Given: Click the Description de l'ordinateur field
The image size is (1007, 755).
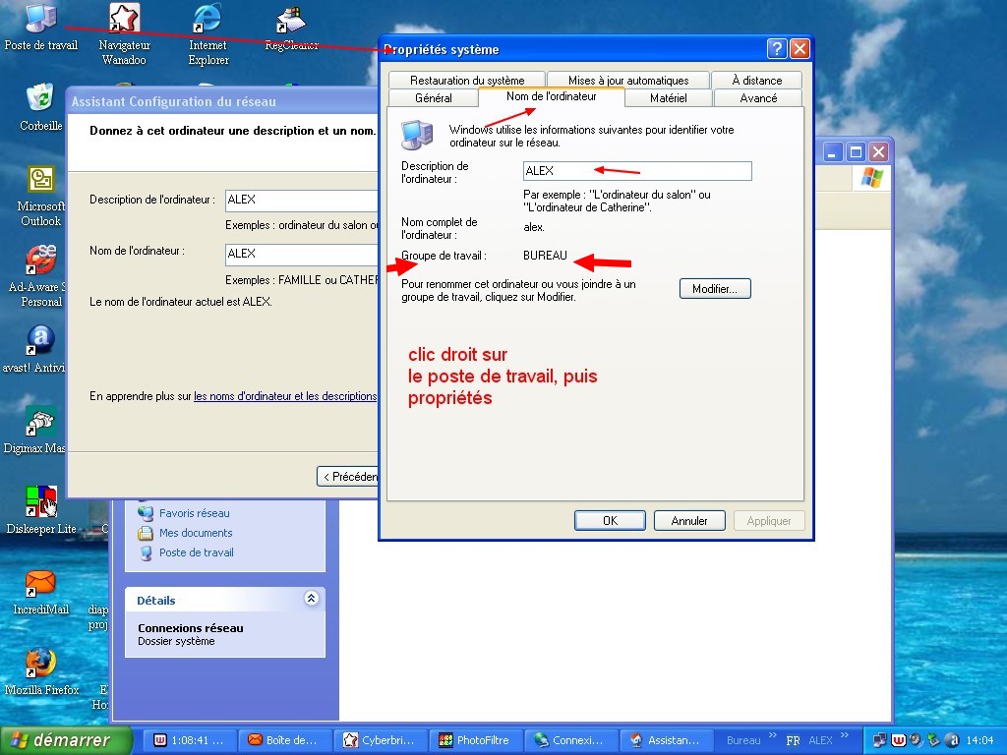Looking at the screenshot, I should (637, 171).
